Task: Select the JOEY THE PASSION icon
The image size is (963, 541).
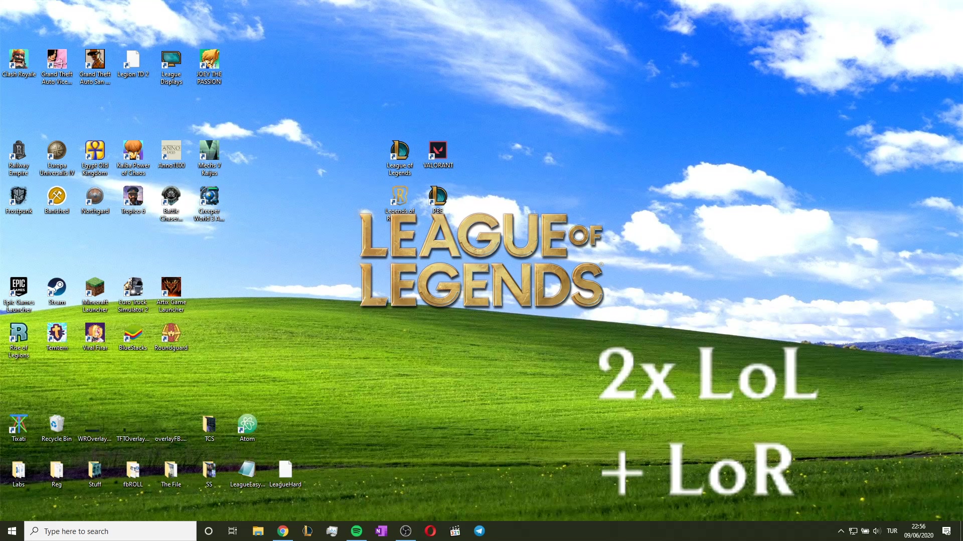Action: [x=209, y=67]
